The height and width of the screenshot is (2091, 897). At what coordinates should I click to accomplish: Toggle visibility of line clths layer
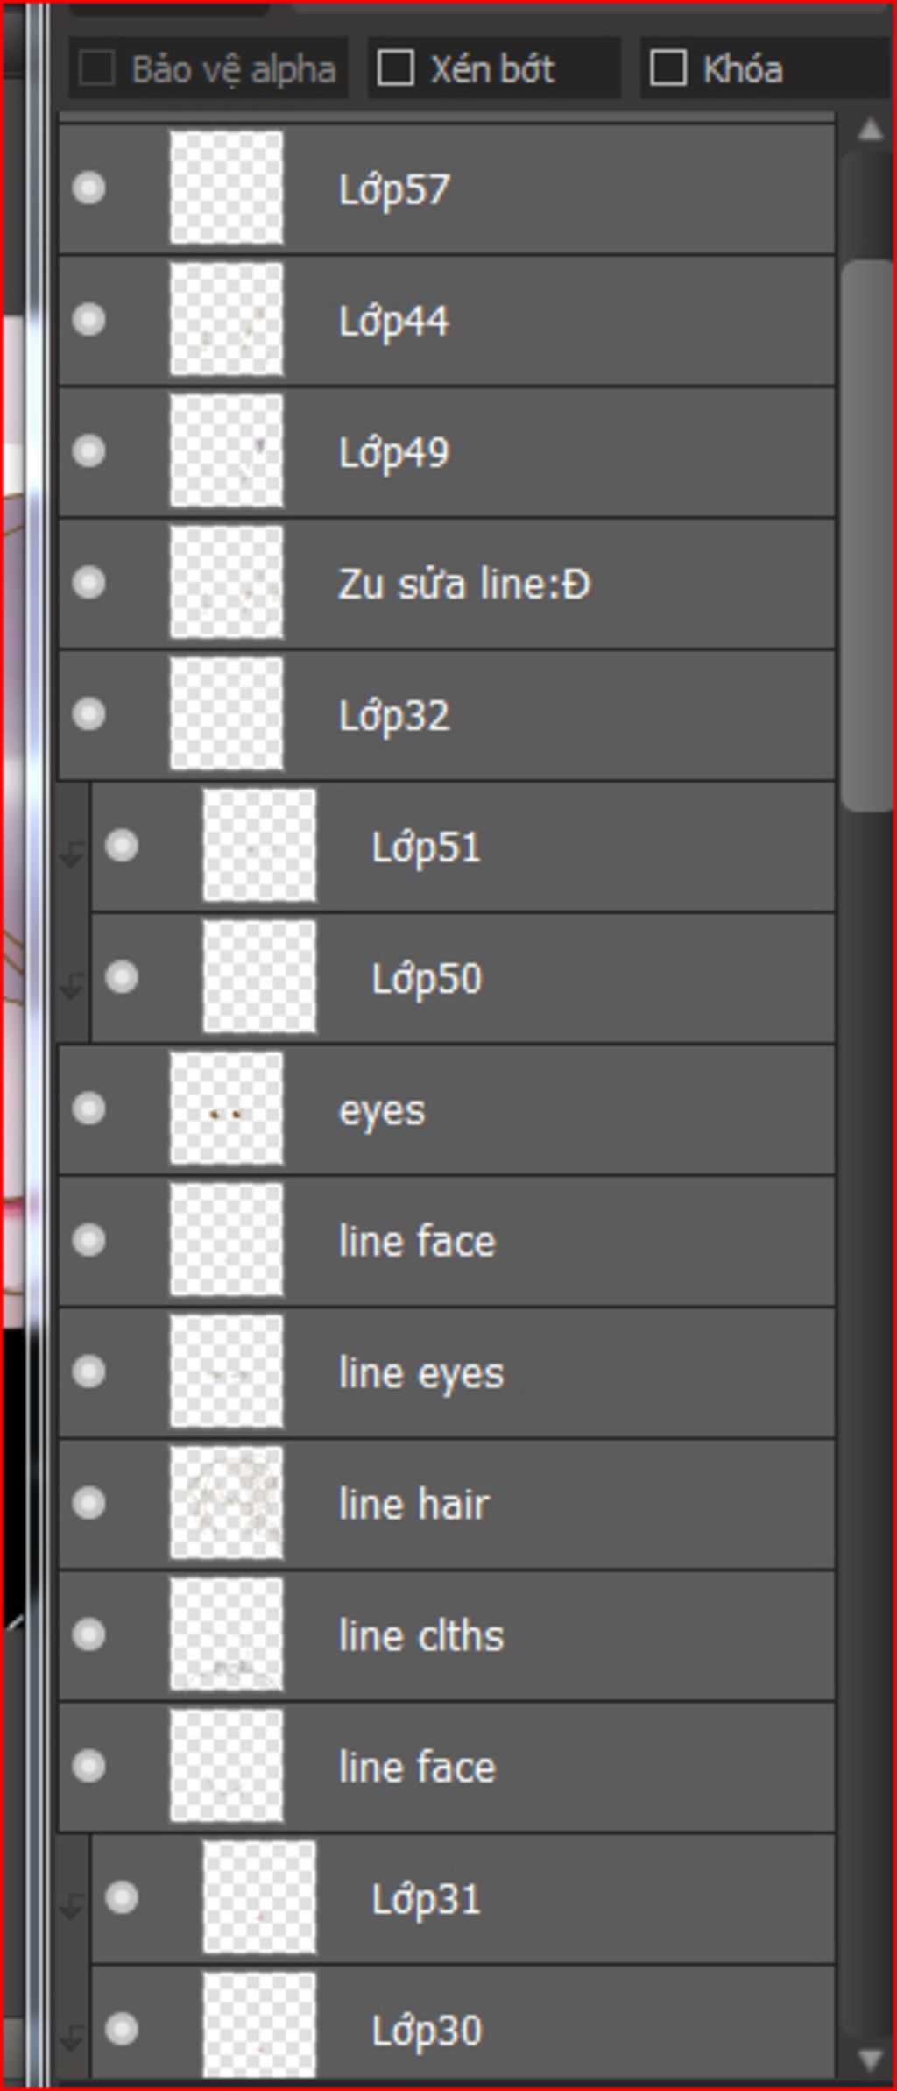click(89, 1634)
